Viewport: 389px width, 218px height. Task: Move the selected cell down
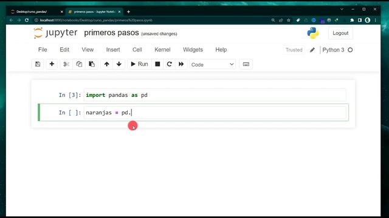pos(119,64)
